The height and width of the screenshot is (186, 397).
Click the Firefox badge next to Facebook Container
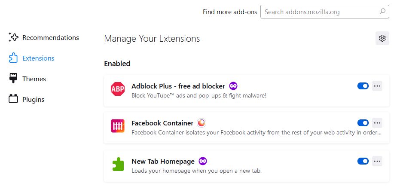tap(201, 123)
